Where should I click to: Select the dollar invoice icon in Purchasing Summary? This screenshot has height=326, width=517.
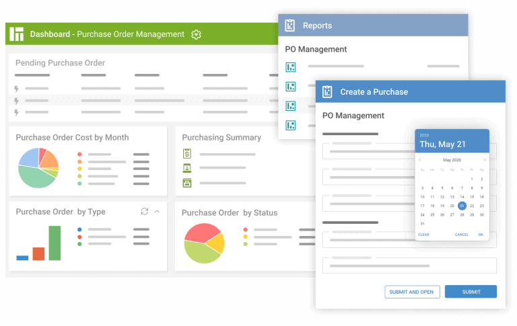point(187,153)
